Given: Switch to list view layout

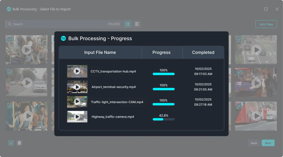Looking at the screenshot, I should [137, 24].
